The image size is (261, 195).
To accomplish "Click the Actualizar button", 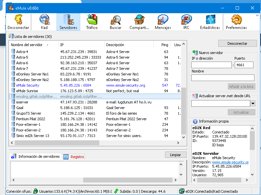I will [x=241, y=112].
